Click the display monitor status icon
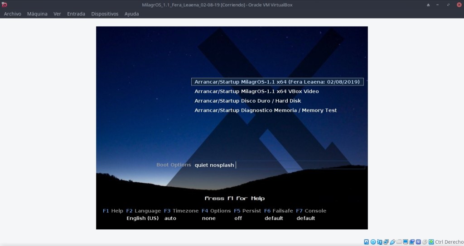The height and width of the screenshot is (246, 464). coord(406,242)
